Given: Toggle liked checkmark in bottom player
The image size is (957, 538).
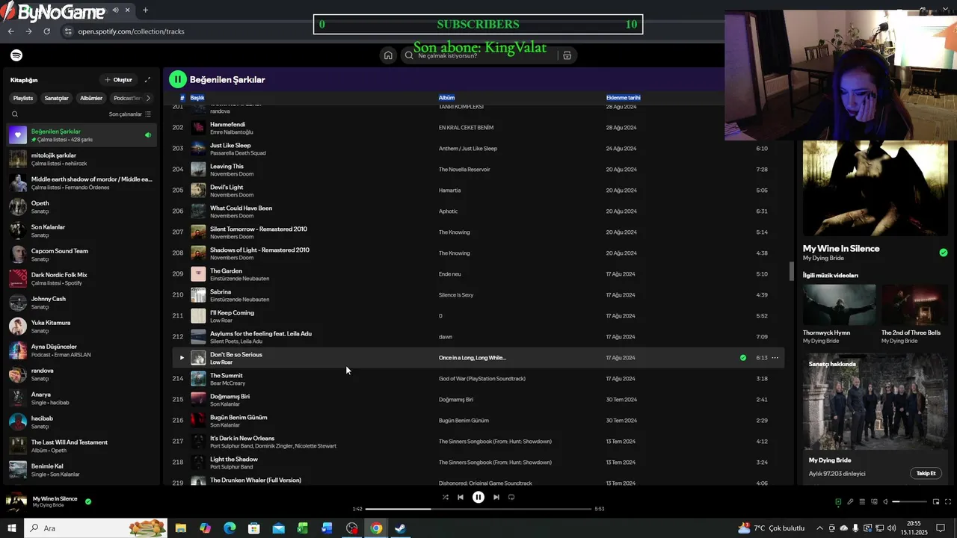Looking at the screenshot, I should click(88, 501).
